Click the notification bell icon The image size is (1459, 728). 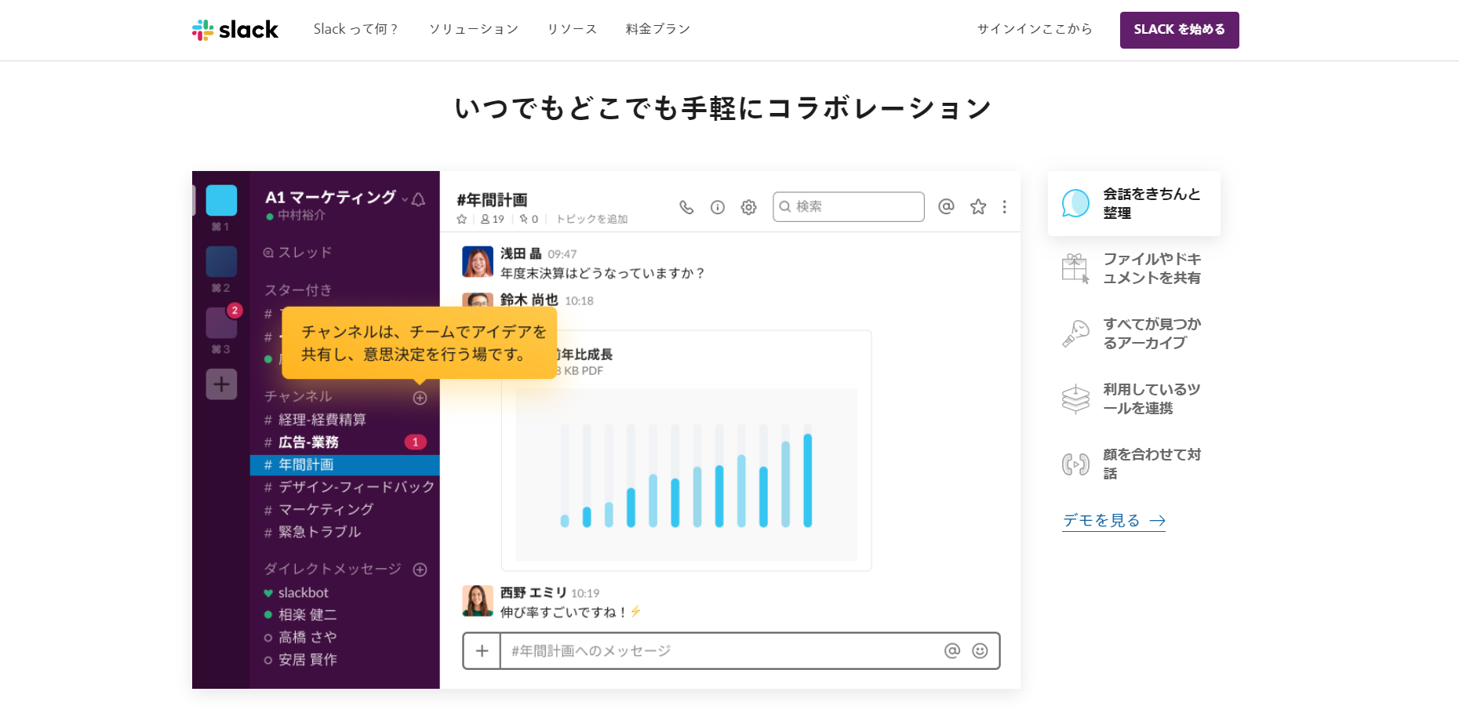click(419, 199)
